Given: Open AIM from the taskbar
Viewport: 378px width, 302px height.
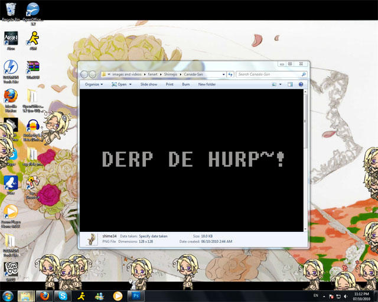Looking at the screenshot, I should pos(82,296).
